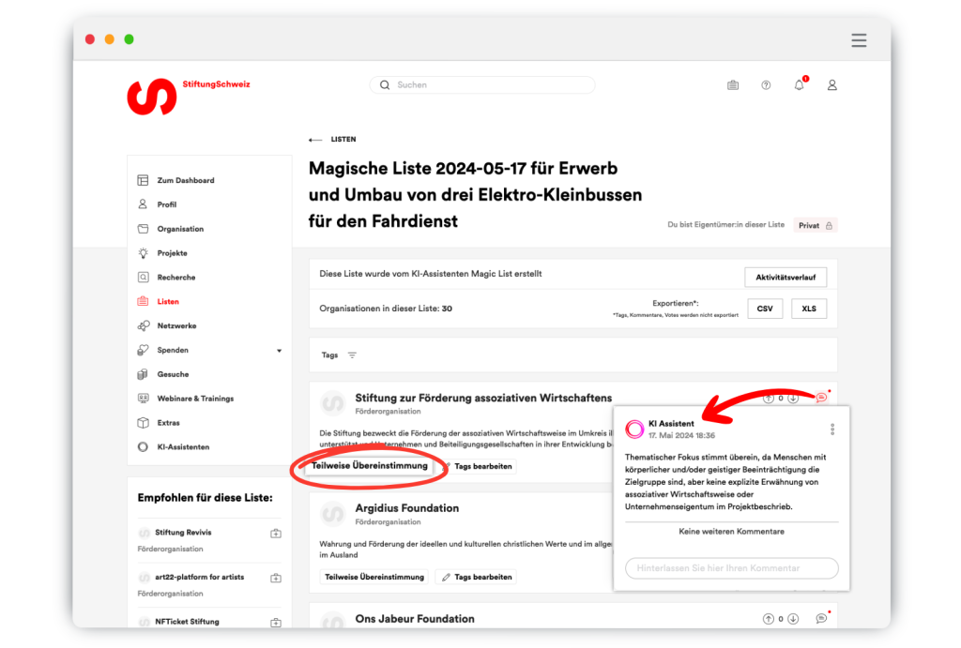Click the back arrow to Listen

[315, 140]
